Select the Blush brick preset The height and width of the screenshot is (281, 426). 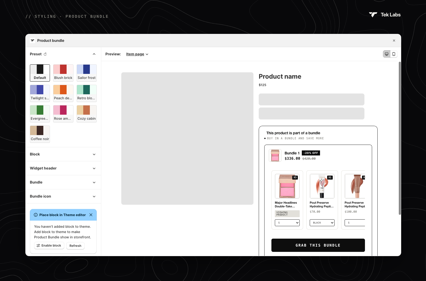[63, 73]
